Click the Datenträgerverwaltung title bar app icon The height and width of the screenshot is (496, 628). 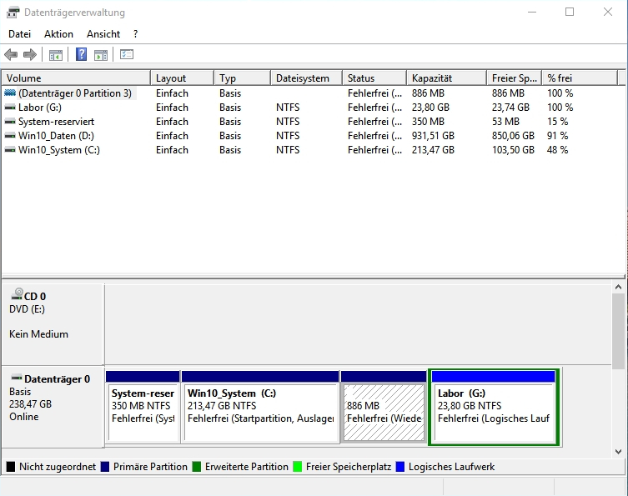[13, 13]
